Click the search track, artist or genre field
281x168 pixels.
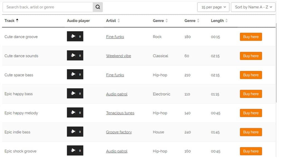pos(48,7)
